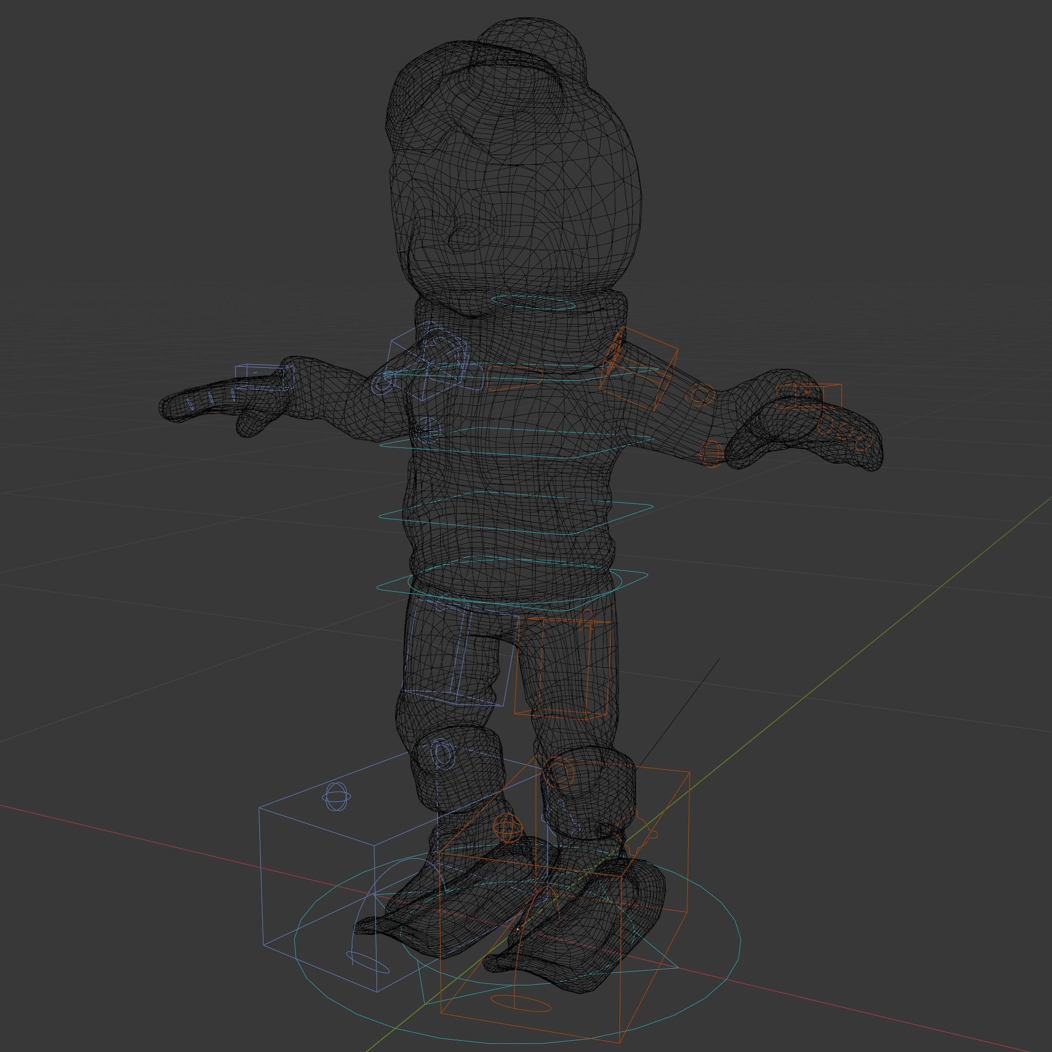Select blue sphere control atop blue foot cube
The height and width of the screenshot is (1052, 1052).
click(336, 797)
